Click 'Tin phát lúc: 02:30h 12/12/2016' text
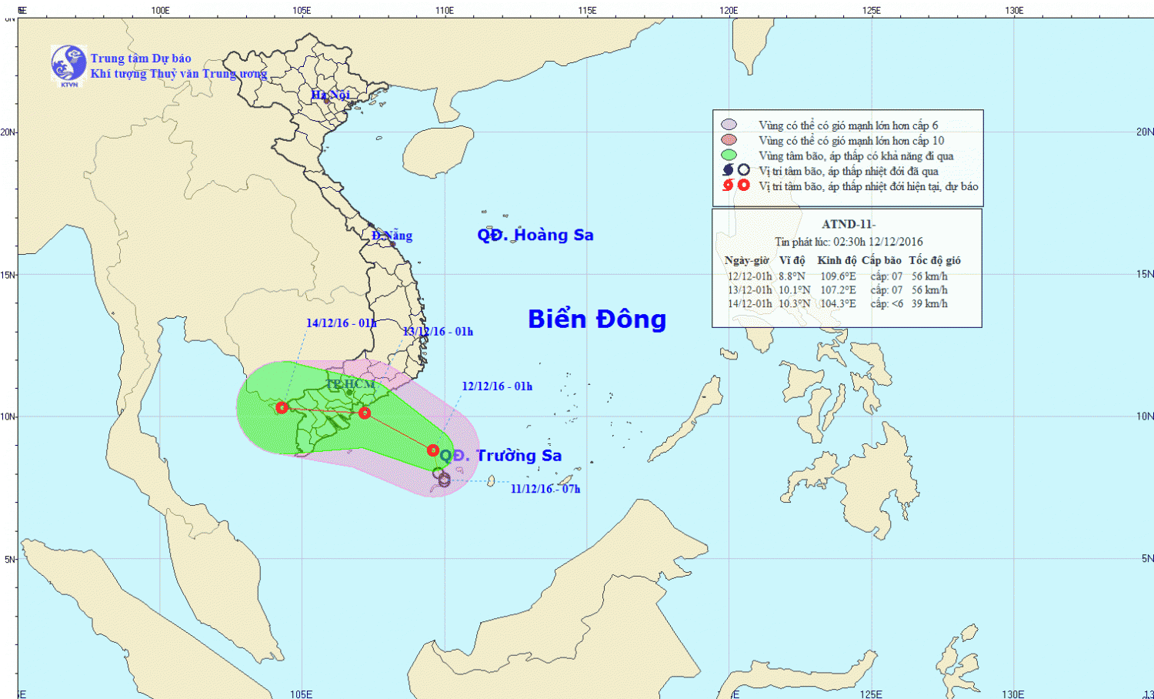1154x699 pixels. 849,242
